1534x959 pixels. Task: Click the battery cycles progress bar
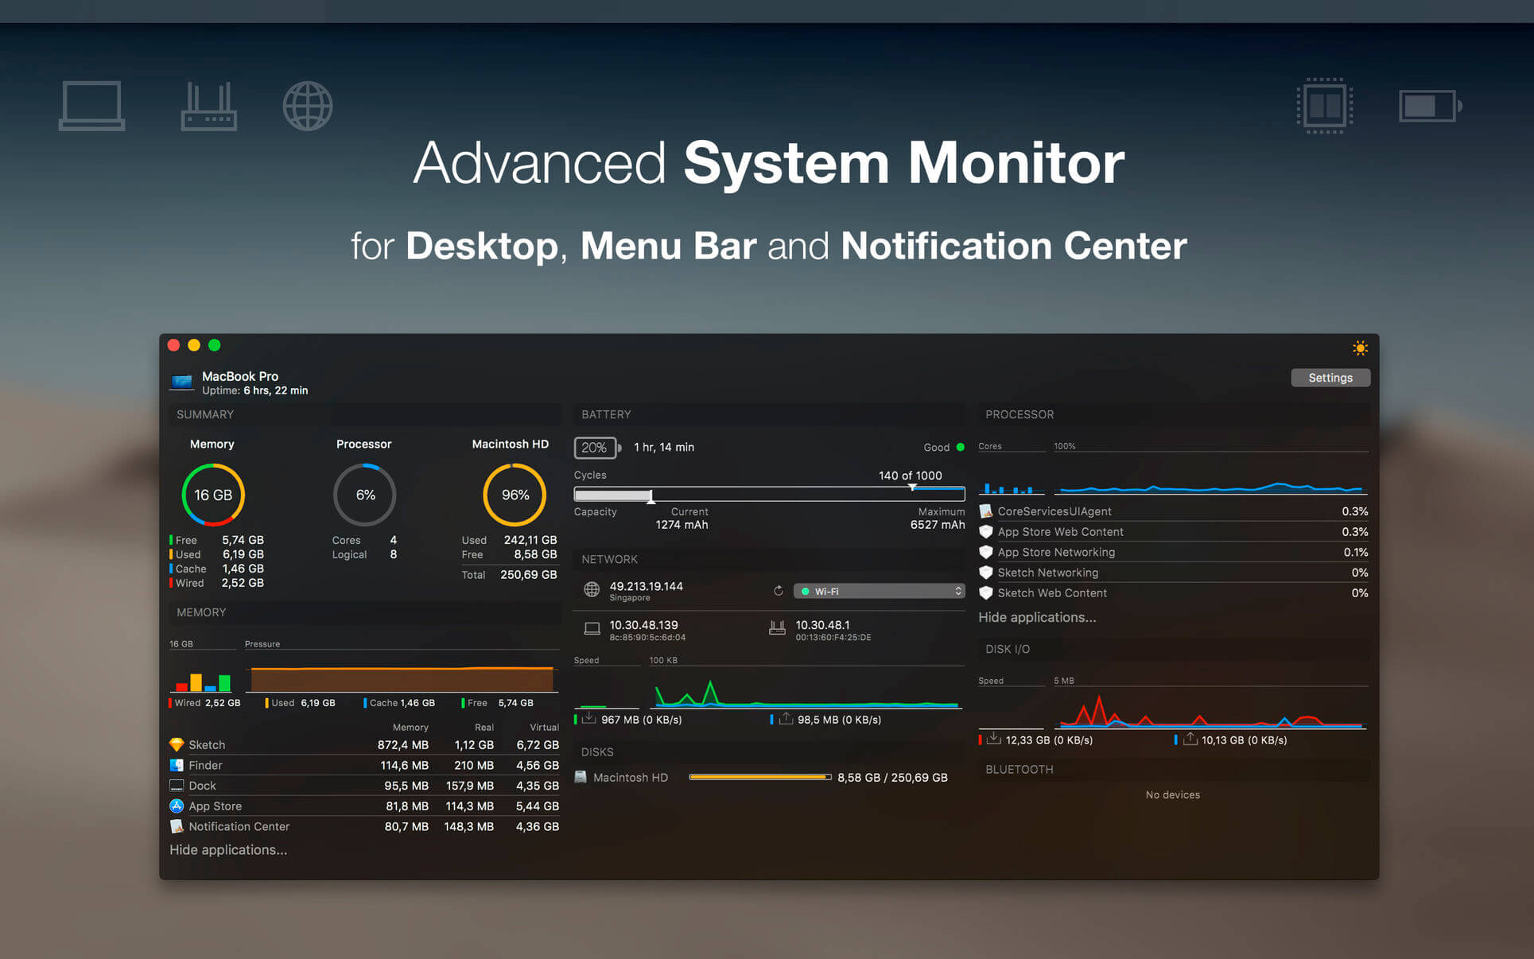click(x=769, y=495)
